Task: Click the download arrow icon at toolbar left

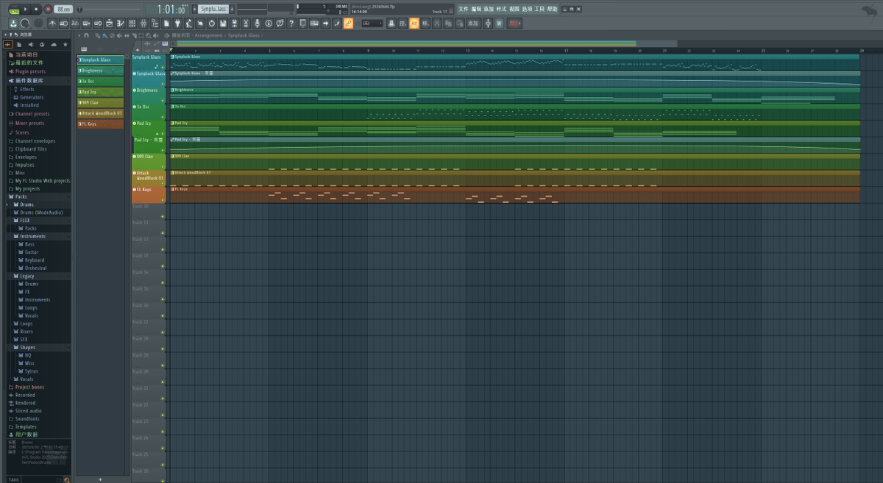Action: [x=13, y=24]
